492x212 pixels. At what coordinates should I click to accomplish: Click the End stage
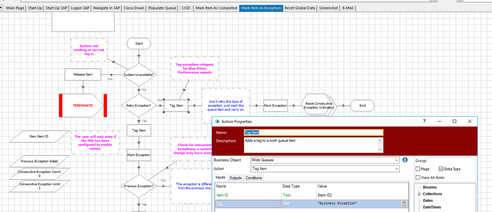click(x=362, y=105)
